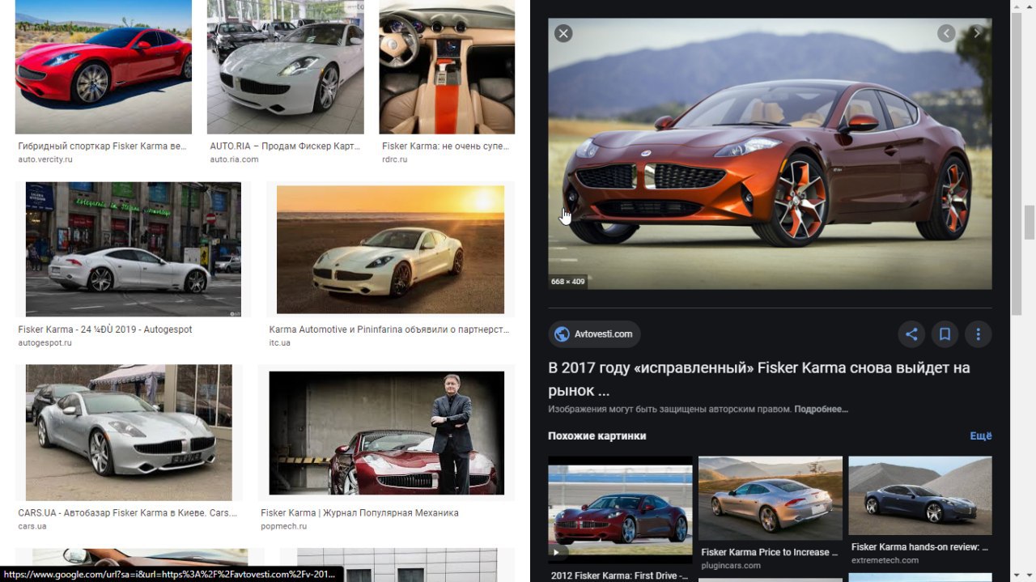Click the Подробнее copyright link

click(x=821, y=410)
